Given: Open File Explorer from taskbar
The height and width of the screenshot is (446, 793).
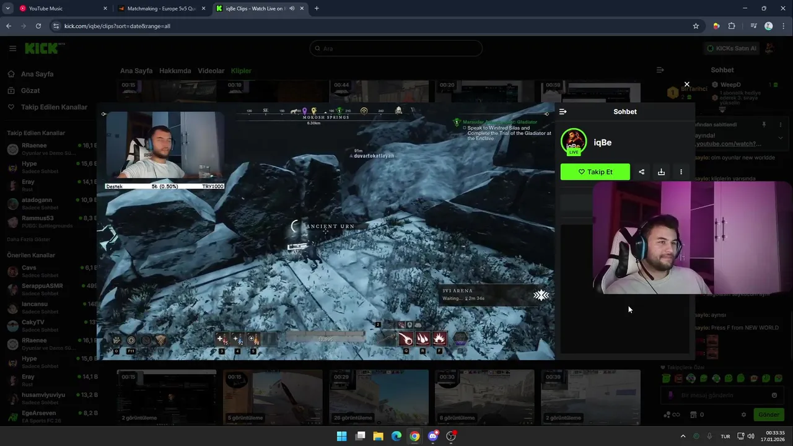Looking at the screenshot, I should pyautogui.click(x=378, y=436).
